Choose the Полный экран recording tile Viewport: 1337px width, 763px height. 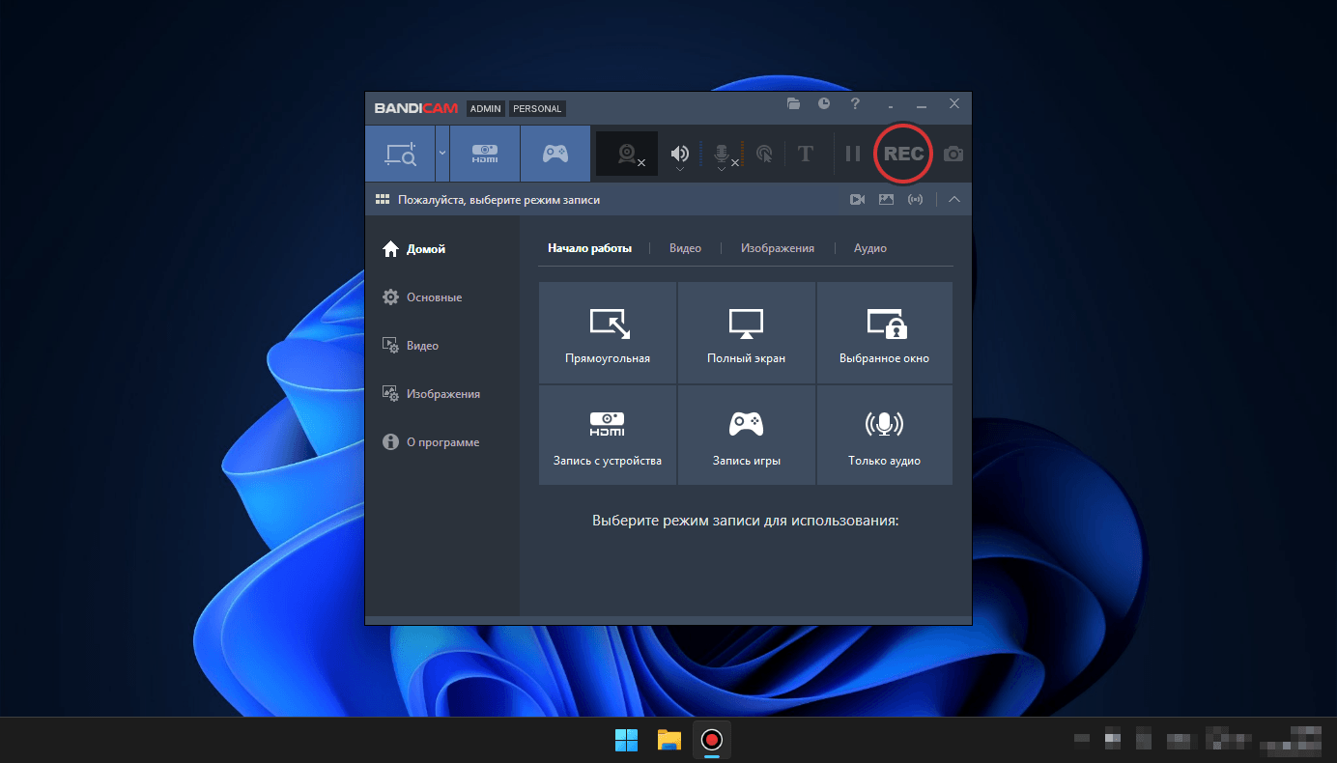pyautogui.click(x=747, y=333)
